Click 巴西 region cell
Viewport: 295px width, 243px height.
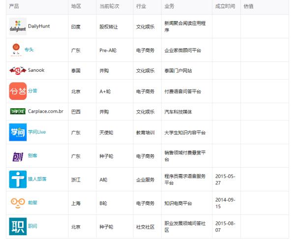pyautogui.click(x=76, y=112)
